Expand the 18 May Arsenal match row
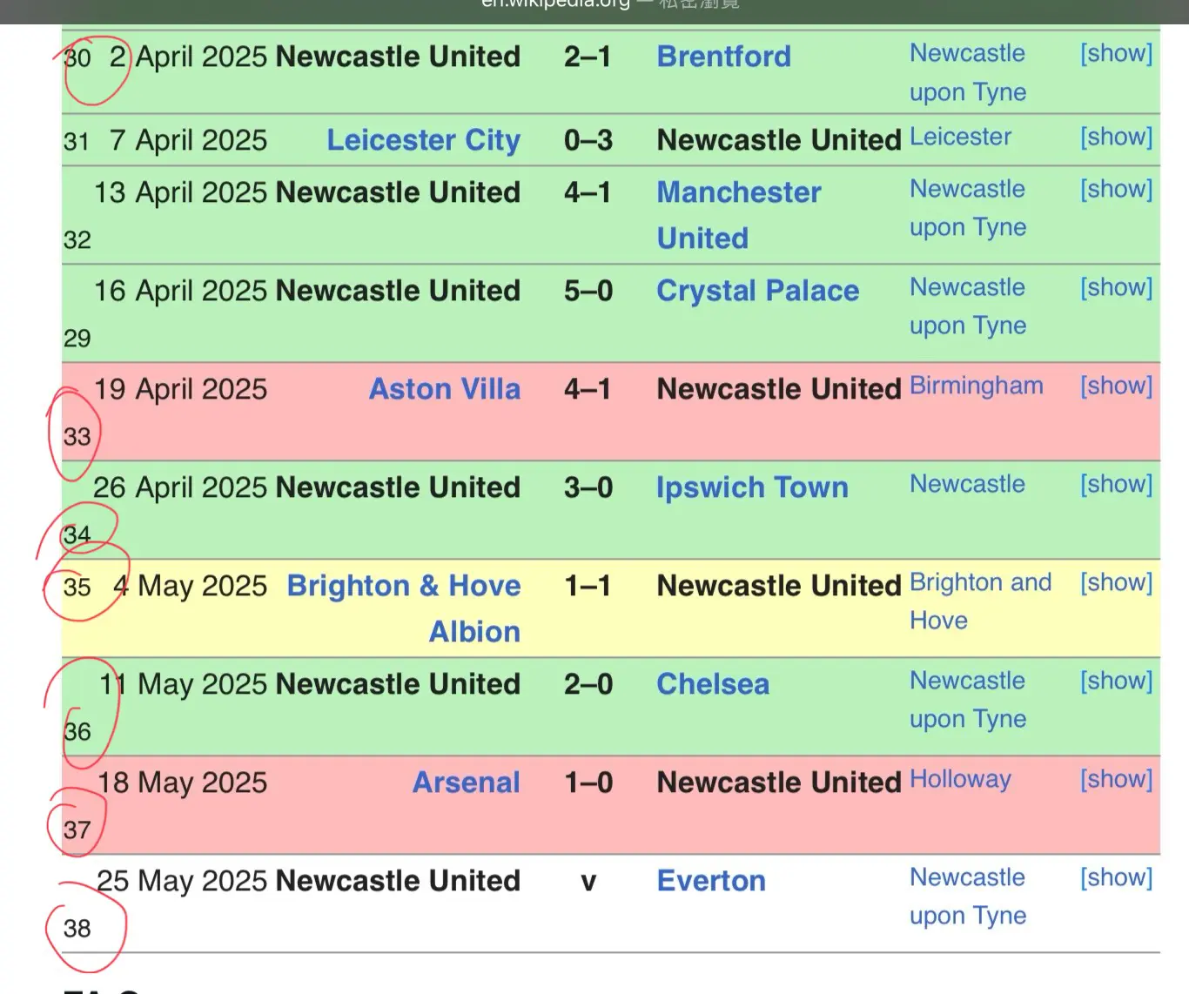This screenshot has height=994, width=1189. [1116, 779]
